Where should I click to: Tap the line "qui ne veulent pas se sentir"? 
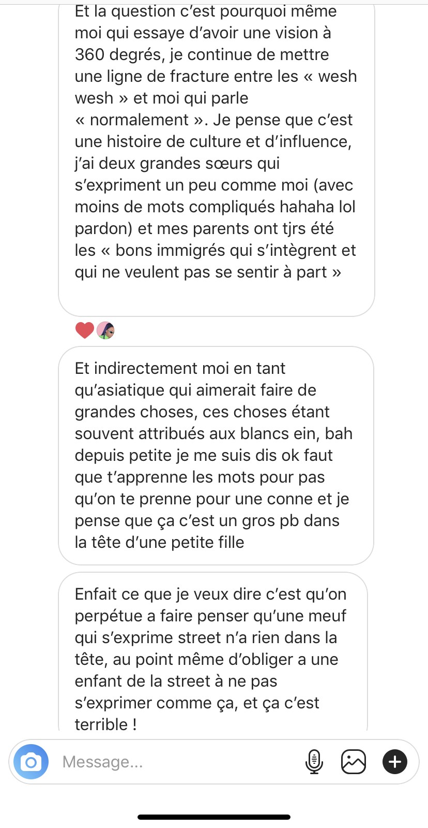208,272
